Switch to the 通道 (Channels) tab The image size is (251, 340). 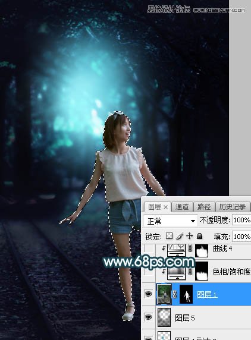click(182, 207)
